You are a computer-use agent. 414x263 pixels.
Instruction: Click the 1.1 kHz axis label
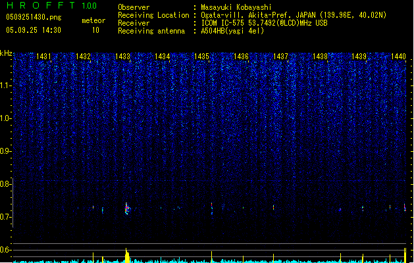click(x=5, y=85)
